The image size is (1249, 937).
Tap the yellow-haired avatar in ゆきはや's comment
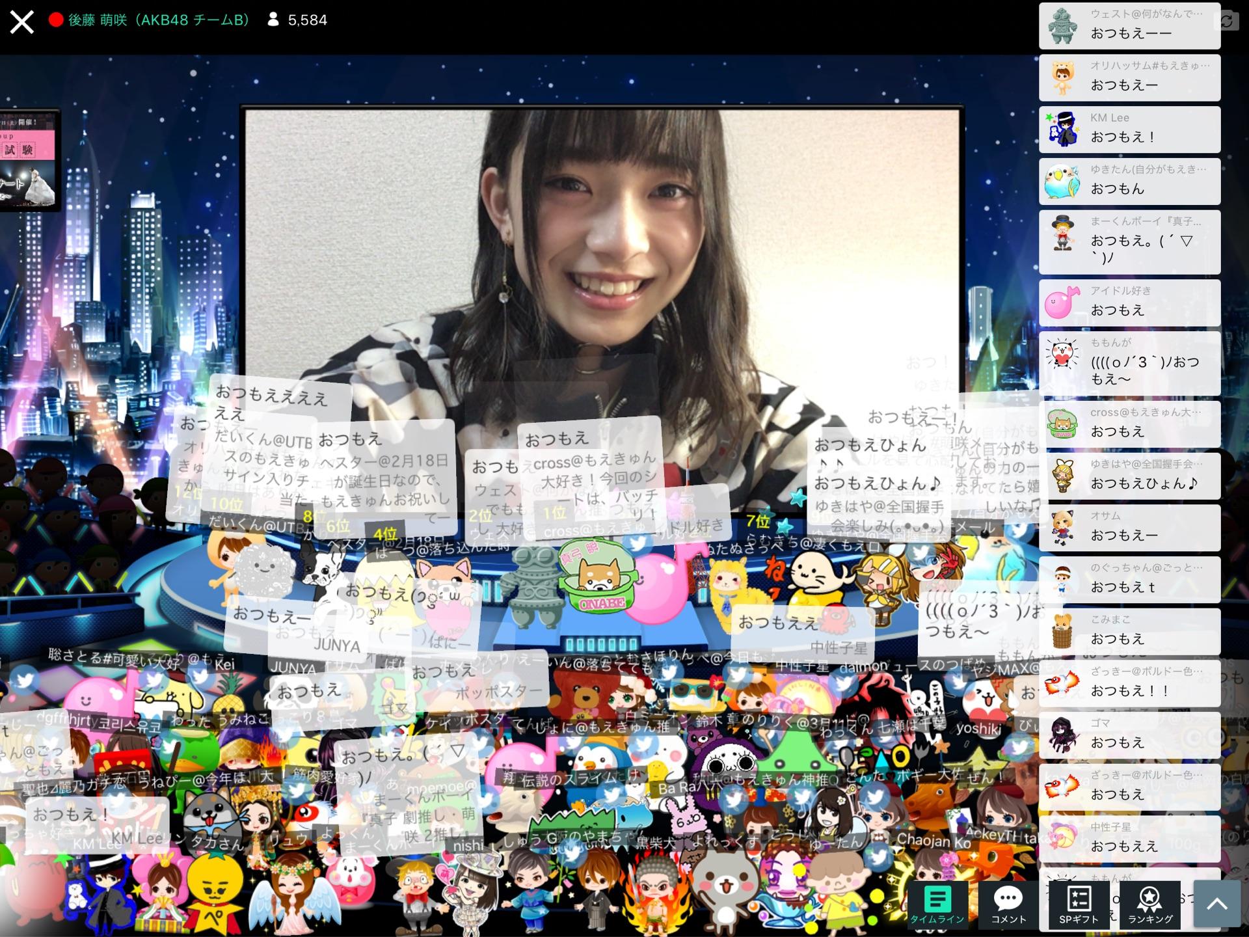(x=1062, y=476)
